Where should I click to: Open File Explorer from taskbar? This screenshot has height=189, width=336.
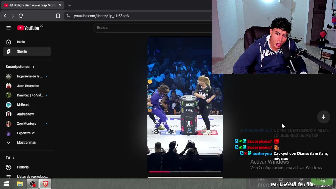tap(20, 184)
